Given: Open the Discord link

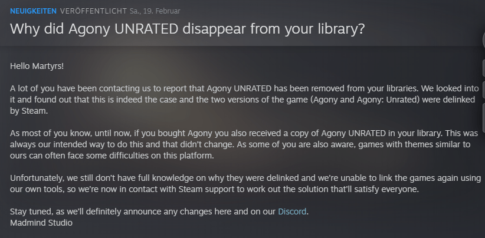Looking at the screenshot, I should tap(292, 211).
